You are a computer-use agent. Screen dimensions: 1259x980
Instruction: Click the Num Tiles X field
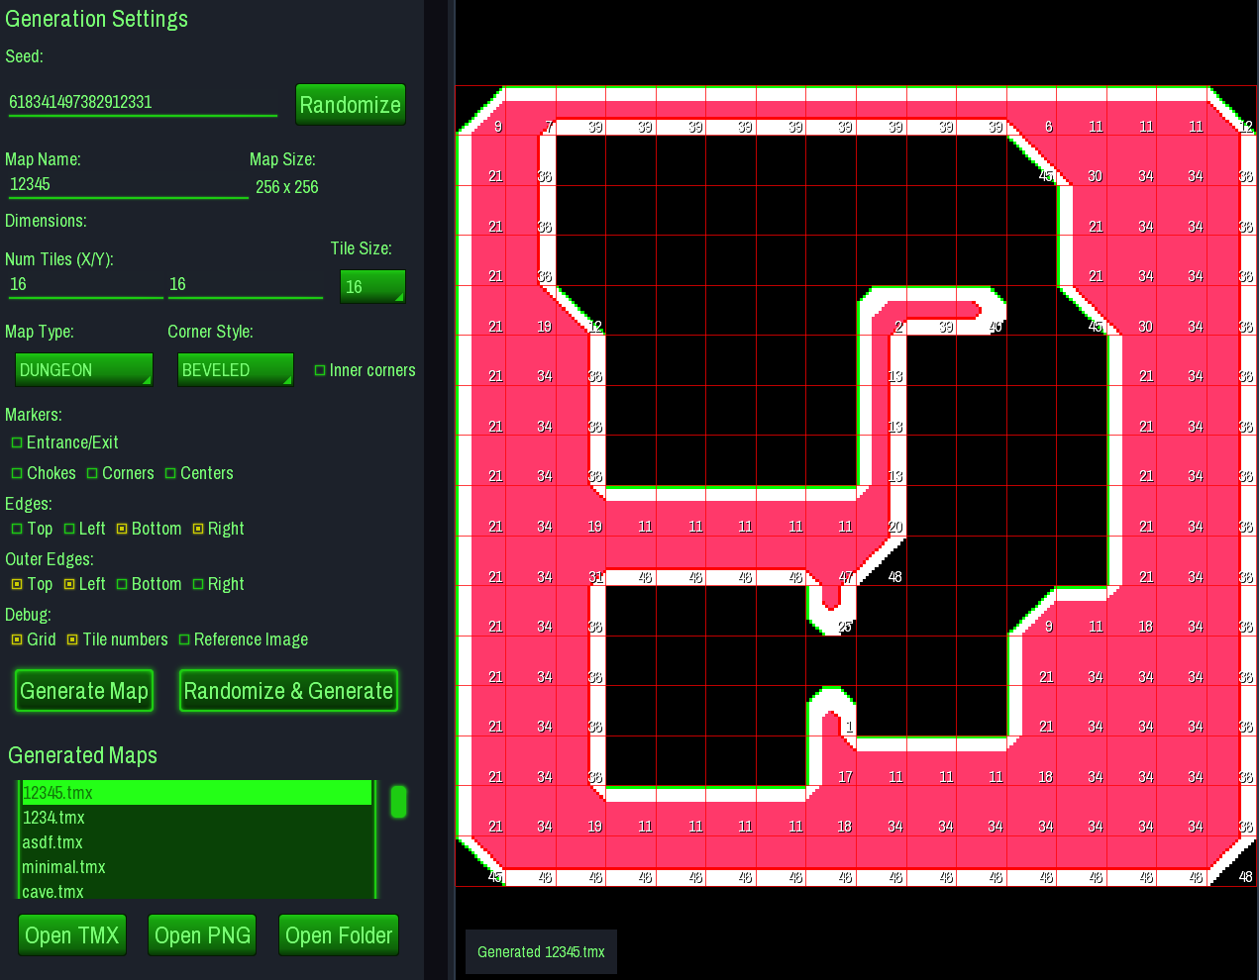85,285
